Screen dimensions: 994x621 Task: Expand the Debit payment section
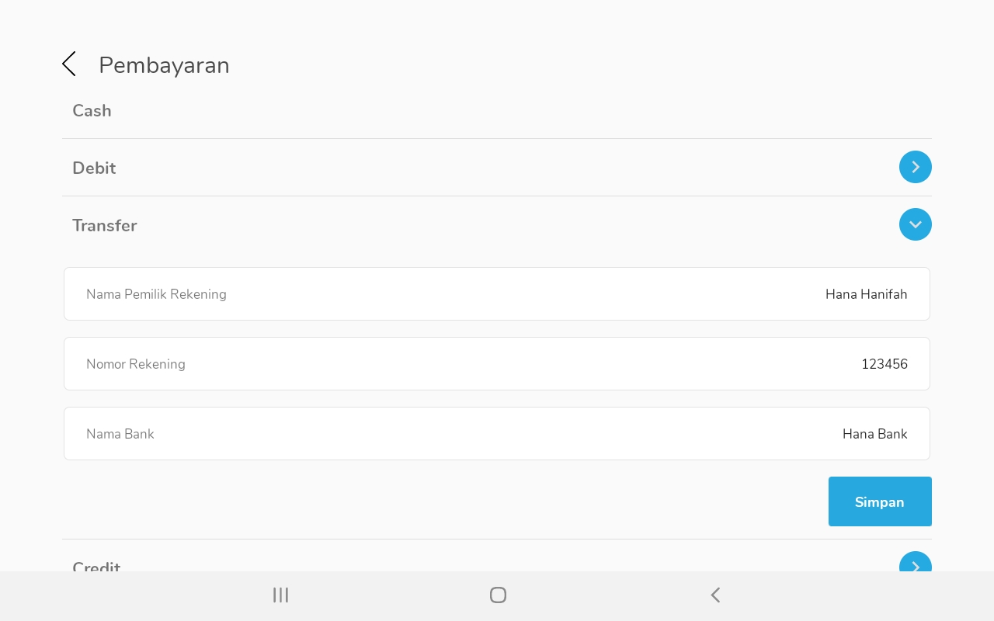point(915,167)
